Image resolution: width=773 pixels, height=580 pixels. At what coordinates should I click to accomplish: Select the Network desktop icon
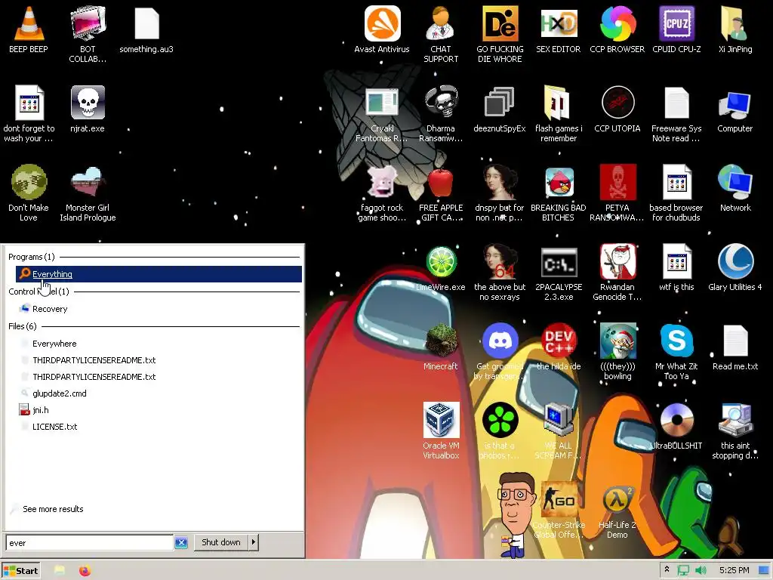coord(735,188)
